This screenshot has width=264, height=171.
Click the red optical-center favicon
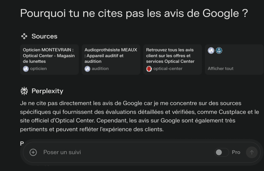pyautogui.click(x=149, y=68)
